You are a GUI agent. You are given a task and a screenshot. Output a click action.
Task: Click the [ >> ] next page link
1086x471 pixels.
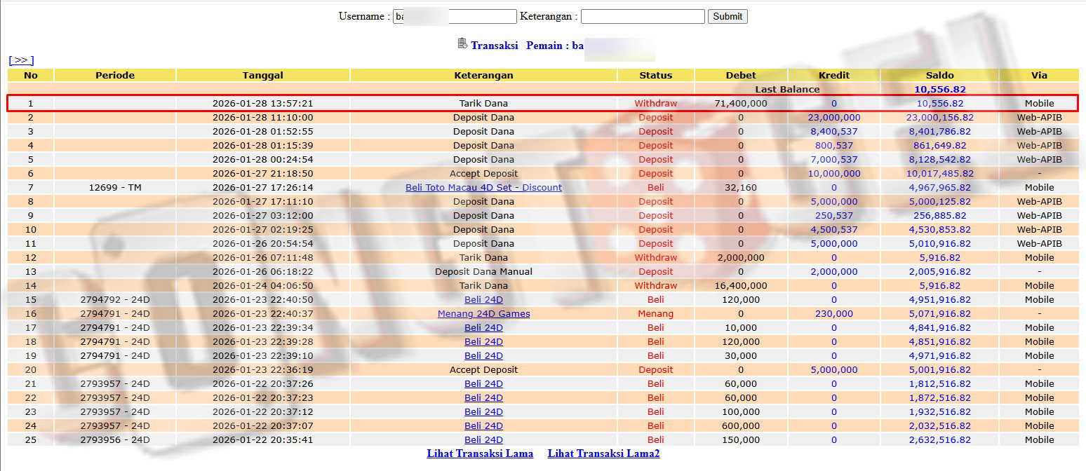pos(21,60)
